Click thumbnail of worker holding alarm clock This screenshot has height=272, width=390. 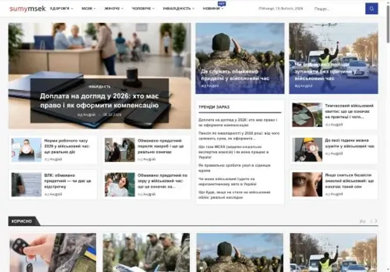click(x=307, y=150)
